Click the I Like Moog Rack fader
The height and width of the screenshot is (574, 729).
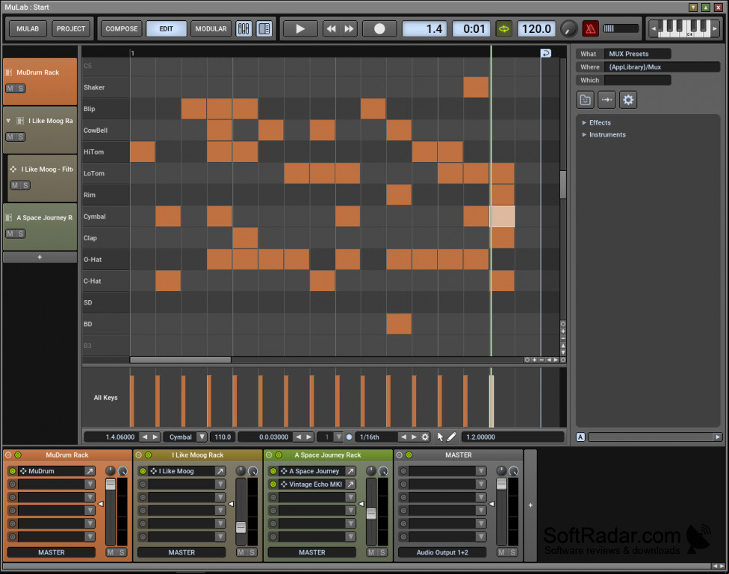(241, 527)
